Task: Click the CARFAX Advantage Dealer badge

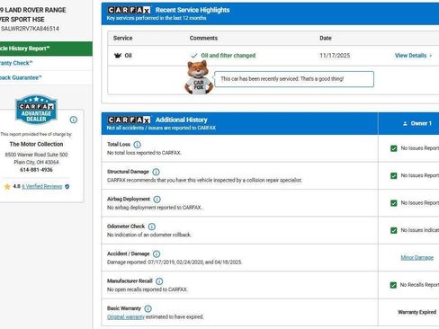Action: pos(36,110)
